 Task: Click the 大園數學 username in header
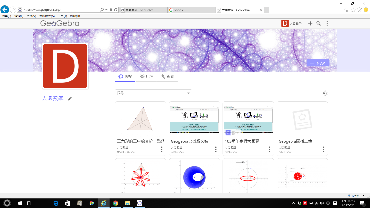[x=295, y=23]
